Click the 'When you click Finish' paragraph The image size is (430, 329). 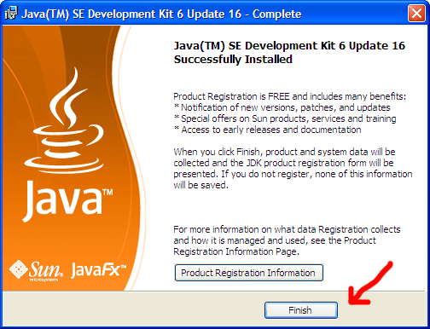(293, 169)
